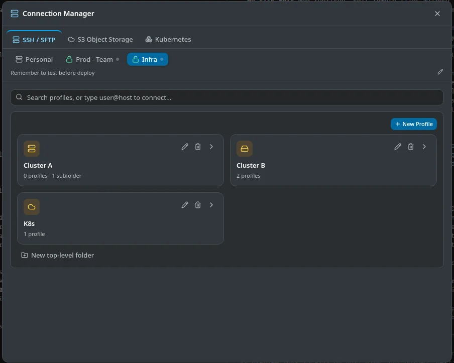Close the Connection Manager dialog

click(x=437, y=14)
